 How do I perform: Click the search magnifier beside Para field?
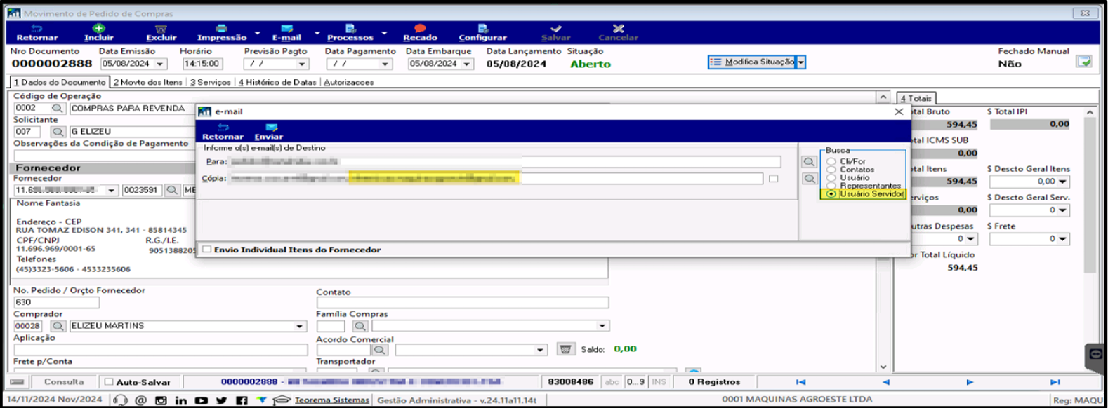pyautogui.click(x=809, y=162)
